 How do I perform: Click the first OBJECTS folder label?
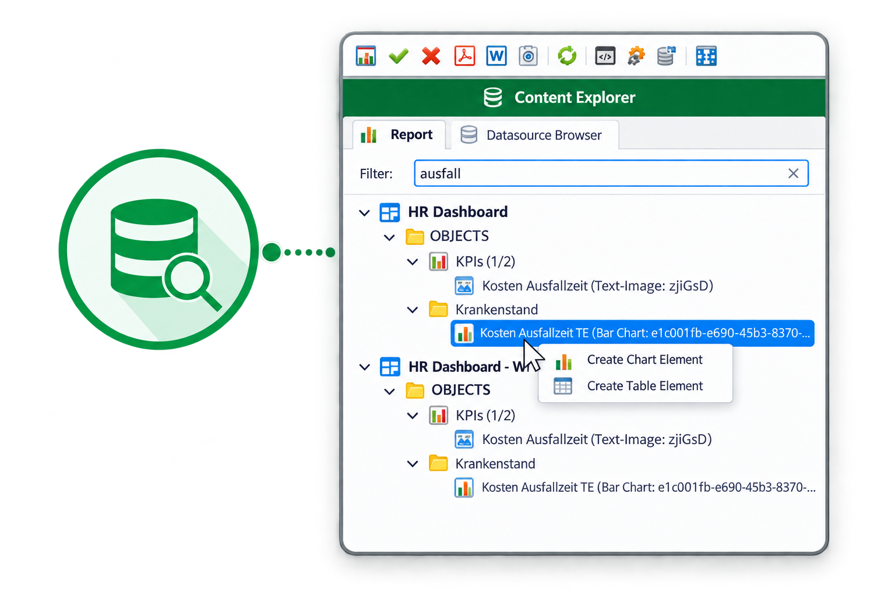point(459,236)
